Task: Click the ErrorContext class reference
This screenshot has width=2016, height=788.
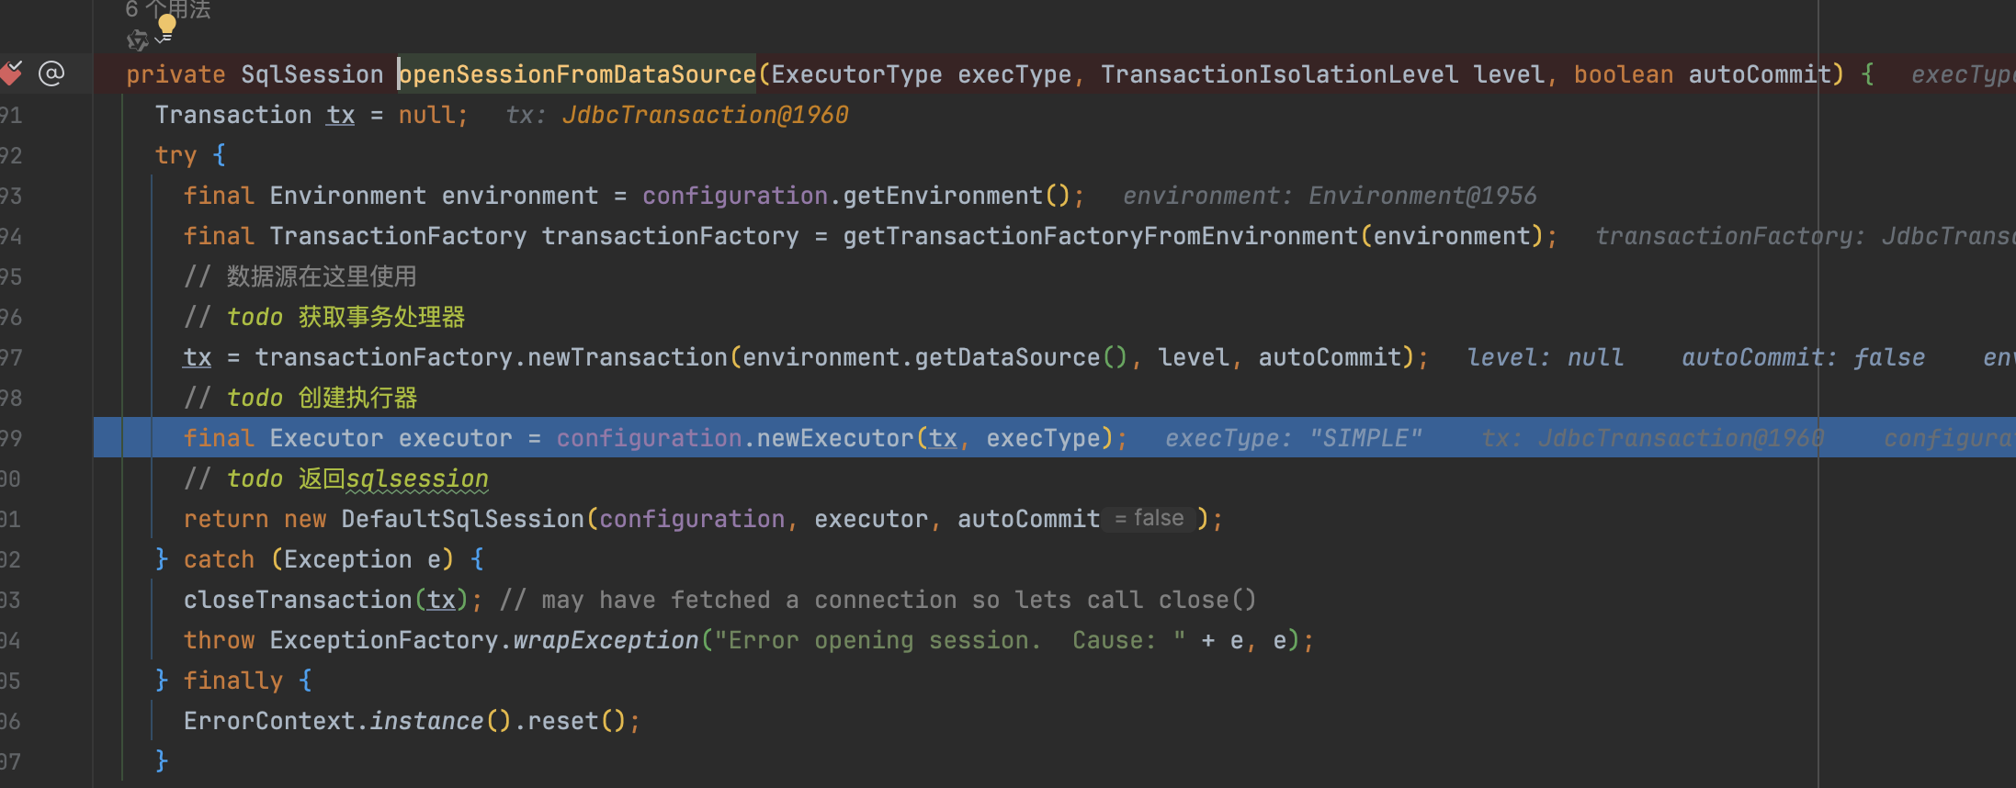Action: click(269, 721)
